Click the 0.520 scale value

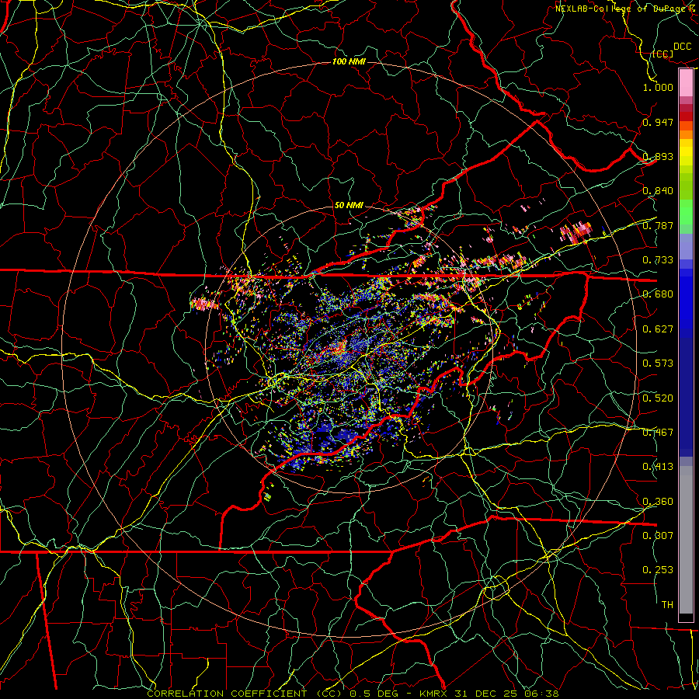click(x=658, y=398)
